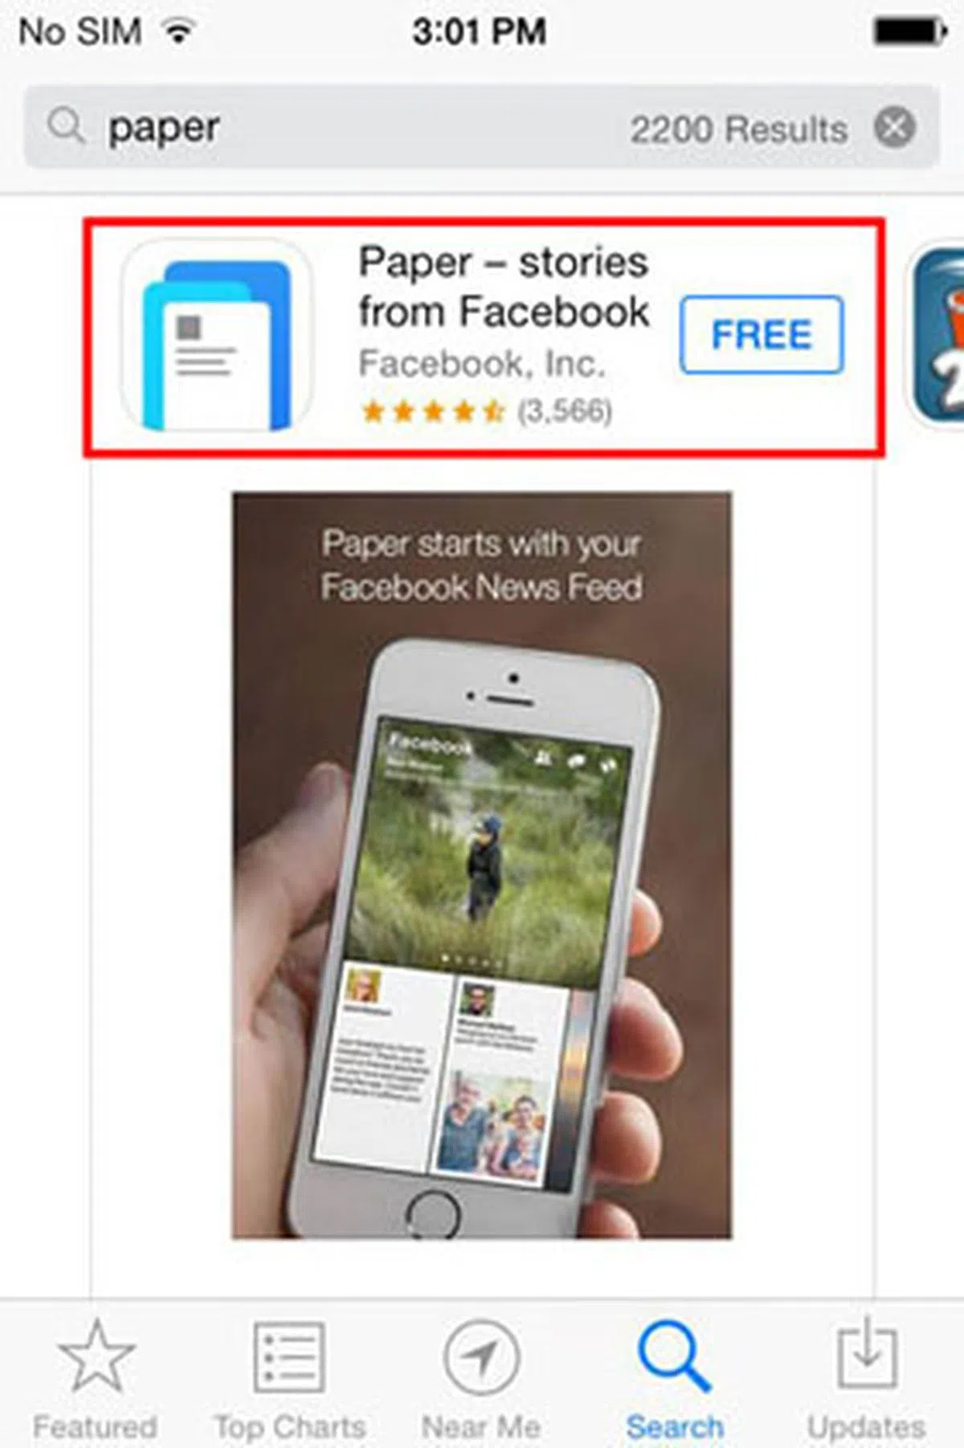964x1448 pixels.
Task: Clear the search field text
Action: pos(894,127)
